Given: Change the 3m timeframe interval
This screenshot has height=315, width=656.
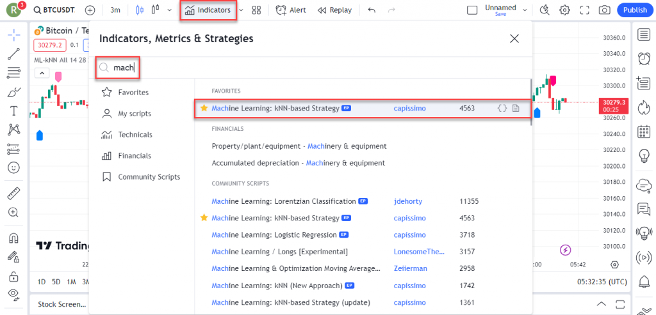Looking at the screenshot, I should (x=115, y=10).
